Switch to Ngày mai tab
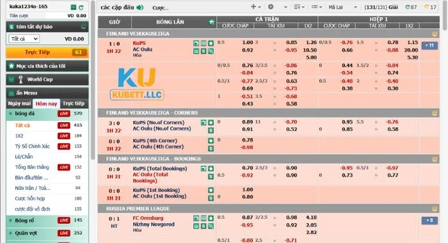This screenshot has height=243, width=448. click(x=19, y=104)
